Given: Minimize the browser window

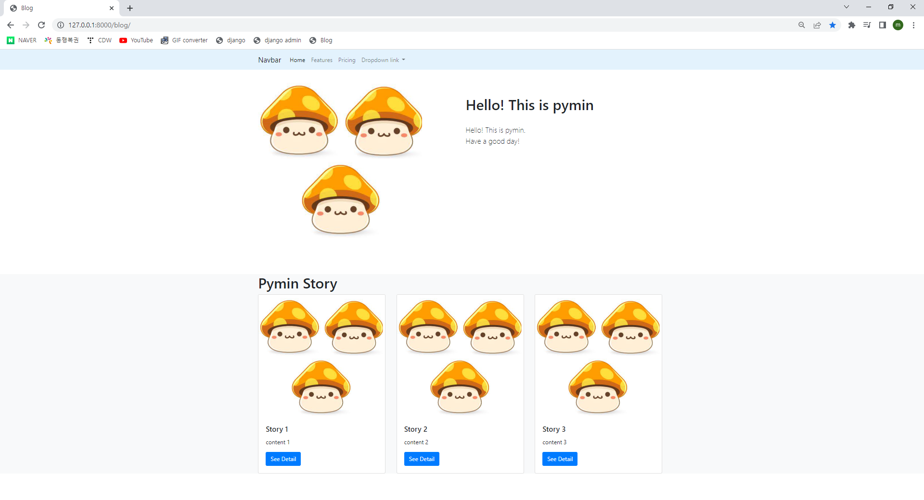Looking at the screenshot, I should (x=869, y=7).
